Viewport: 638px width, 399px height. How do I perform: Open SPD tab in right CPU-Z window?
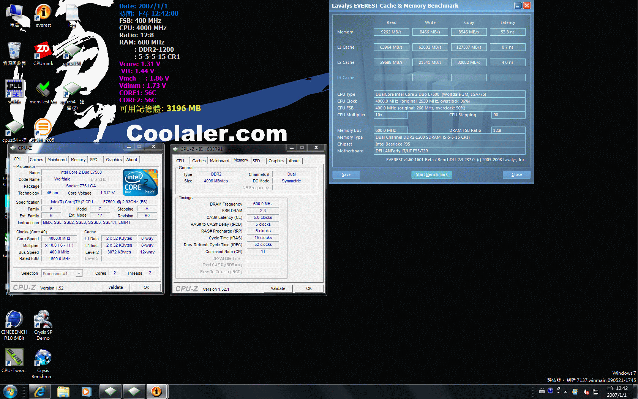tap(256, 161)
